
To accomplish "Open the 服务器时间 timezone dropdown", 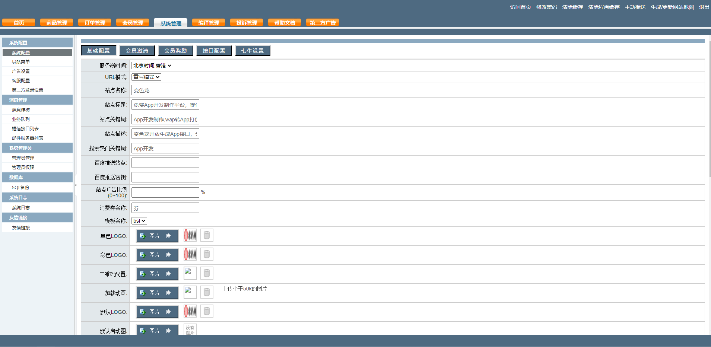I will [x=152, y=66].
